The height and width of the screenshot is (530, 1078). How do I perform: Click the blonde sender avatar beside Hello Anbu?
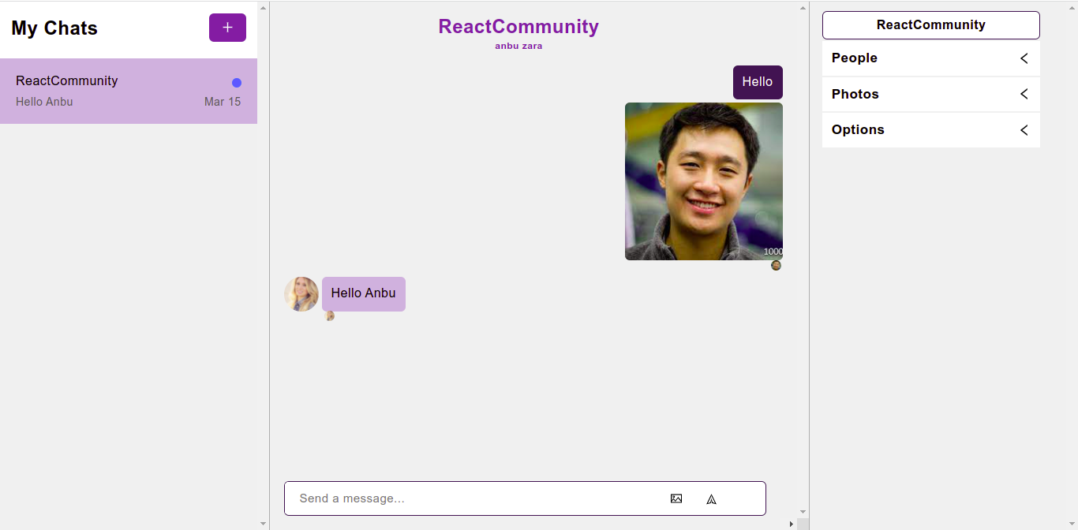click(301, 294)
